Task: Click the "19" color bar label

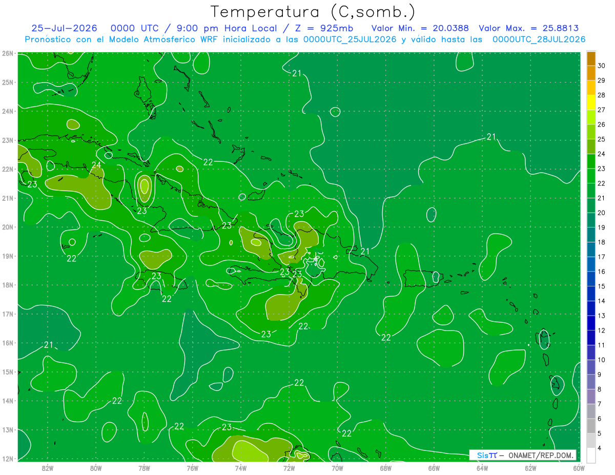Action: pos(601,228)
